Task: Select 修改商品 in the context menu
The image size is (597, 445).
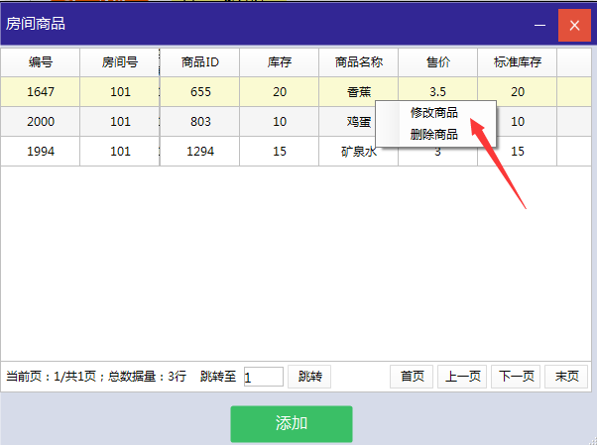Action: [x=433, y=113]
